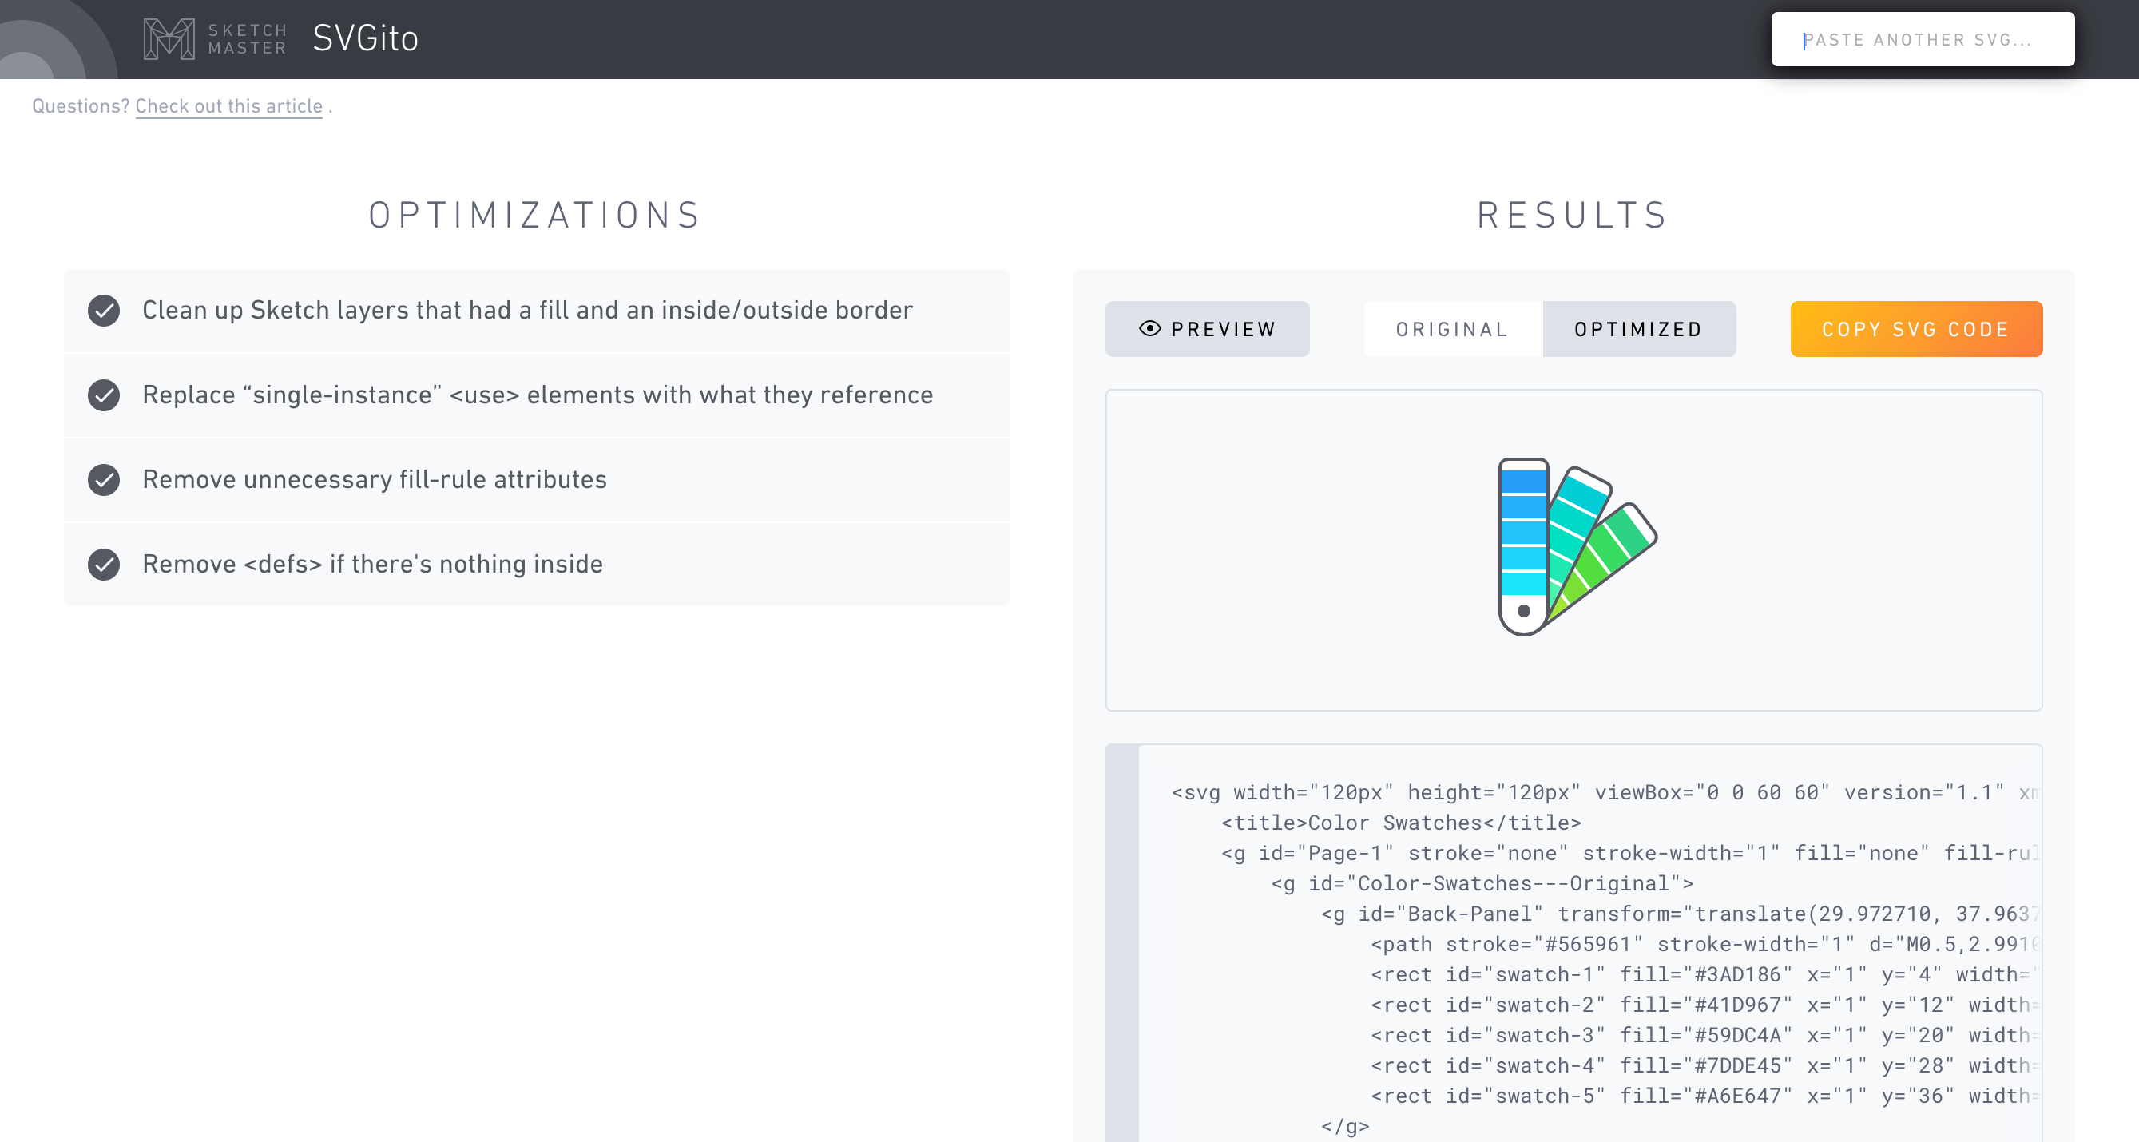Toggle 'Remove unnecessary fill-rule attributes' checkmark
Image resolution: width=2139 pixels, height=1142 pixels.
click(104, 480)
